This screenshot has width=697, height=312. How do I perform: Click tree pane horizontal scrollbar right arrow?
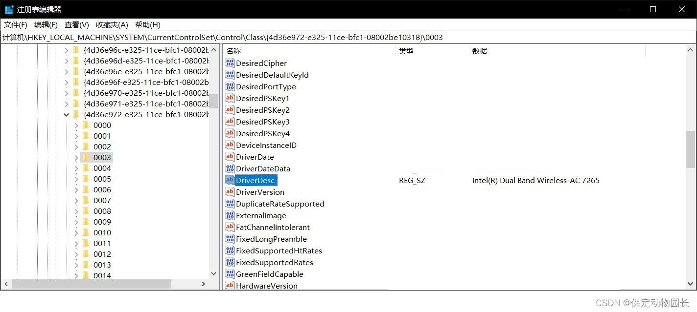pos(204,284)
